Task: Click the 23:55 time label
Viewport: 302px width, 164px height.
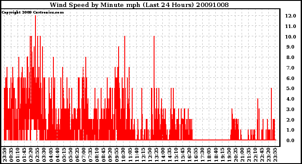Action: pyautogui.click(x=275, y=155)
